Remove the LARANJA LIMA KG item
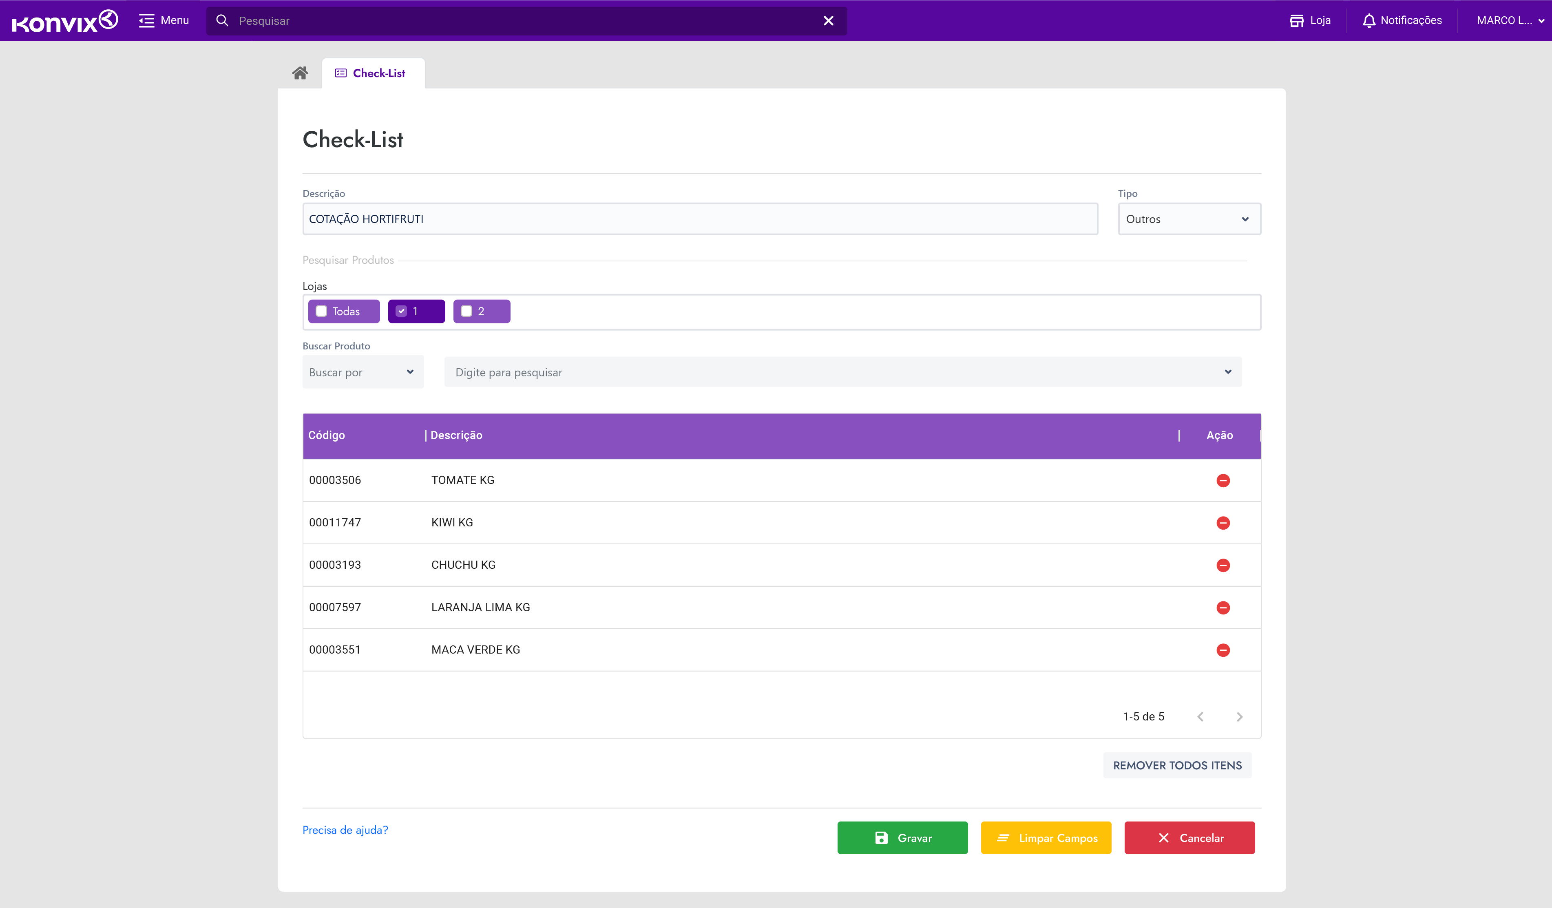 [x=1223, y=608]
